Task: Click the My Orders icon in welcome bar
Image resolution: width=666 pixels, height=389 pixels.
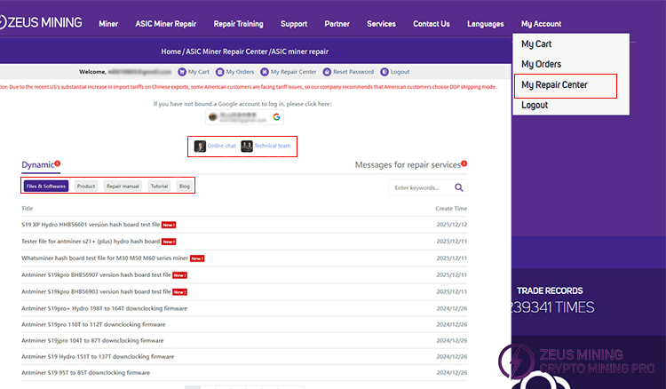Action: click(x=219, y=72)
